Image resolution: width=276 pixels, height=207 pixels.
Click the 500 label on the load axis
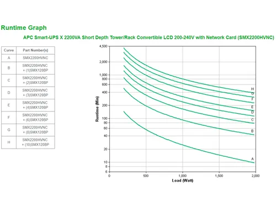[146, 176]
